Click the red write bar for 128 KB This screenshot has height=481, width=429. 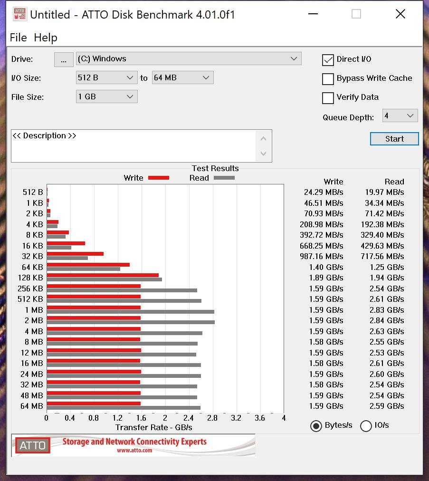103,275
